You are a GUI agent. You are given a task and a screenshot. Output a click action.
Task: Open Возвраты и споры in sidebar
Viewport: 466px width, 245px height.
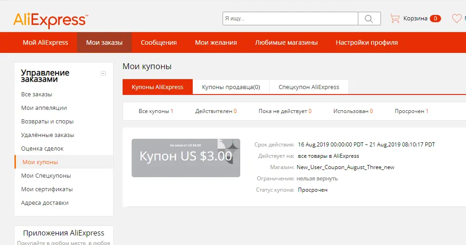(x=47, y=122)
